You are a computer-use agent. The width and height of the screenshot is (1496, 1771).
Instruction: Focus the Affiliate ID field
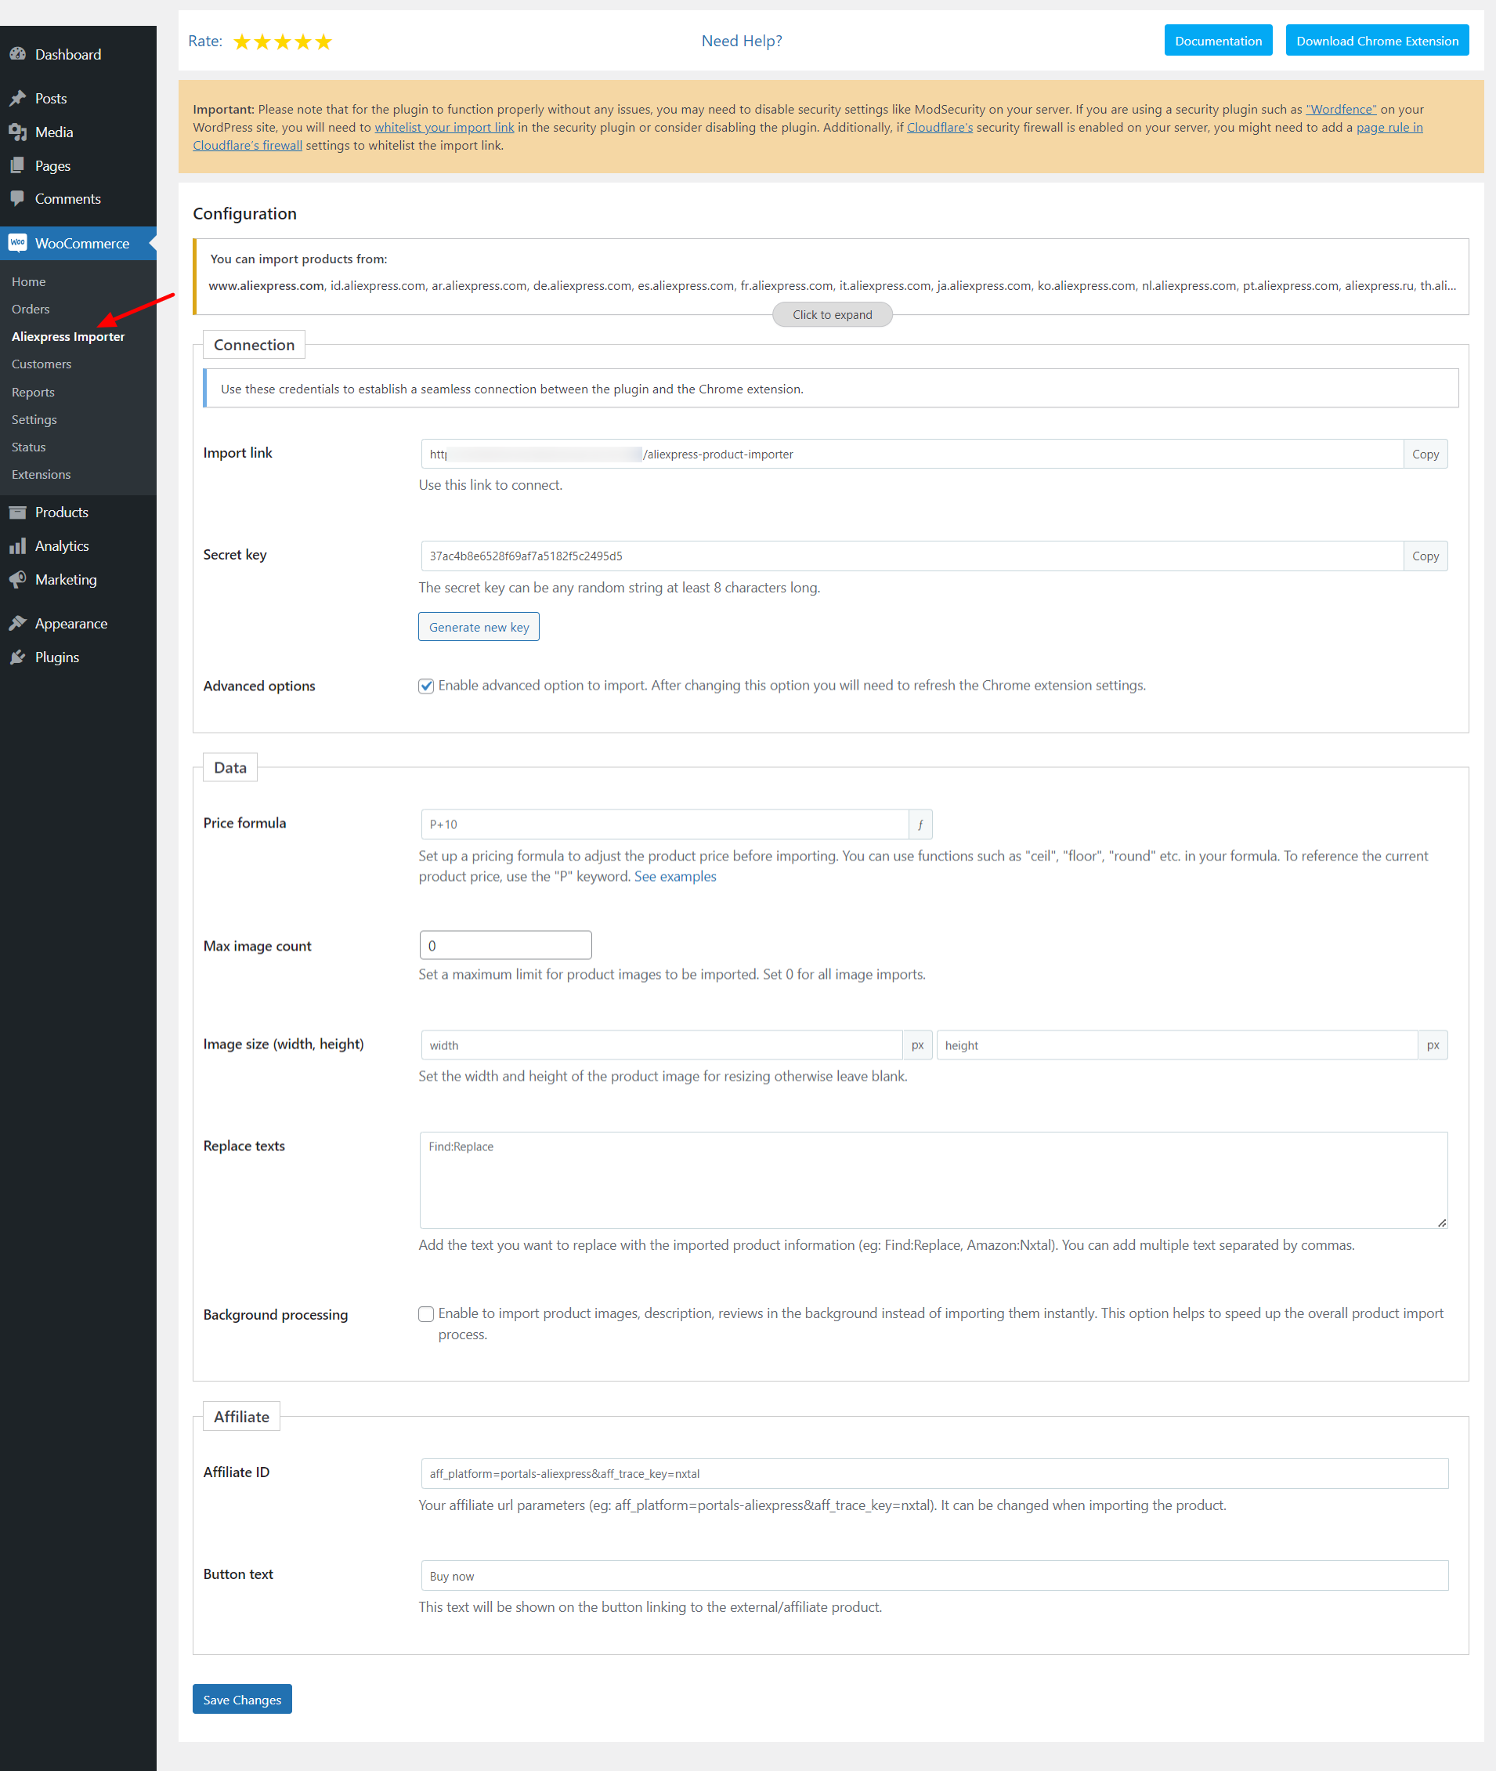click(x=934, y=1474)
